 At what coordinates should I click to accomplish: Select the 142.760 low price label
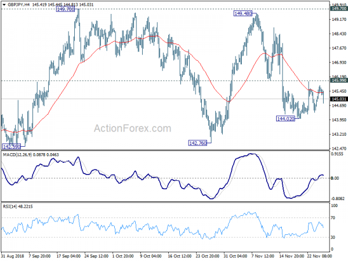[x=198, y=143]
